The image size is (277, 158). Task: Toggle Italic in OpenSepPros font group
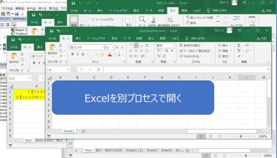[x=78, y=54]
